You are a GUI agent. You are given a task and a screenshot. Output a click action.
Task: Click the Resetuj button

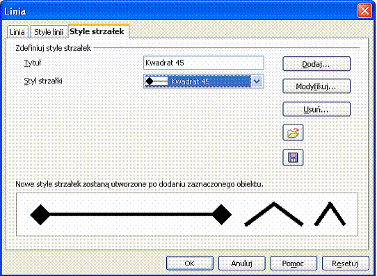(346, 263)
